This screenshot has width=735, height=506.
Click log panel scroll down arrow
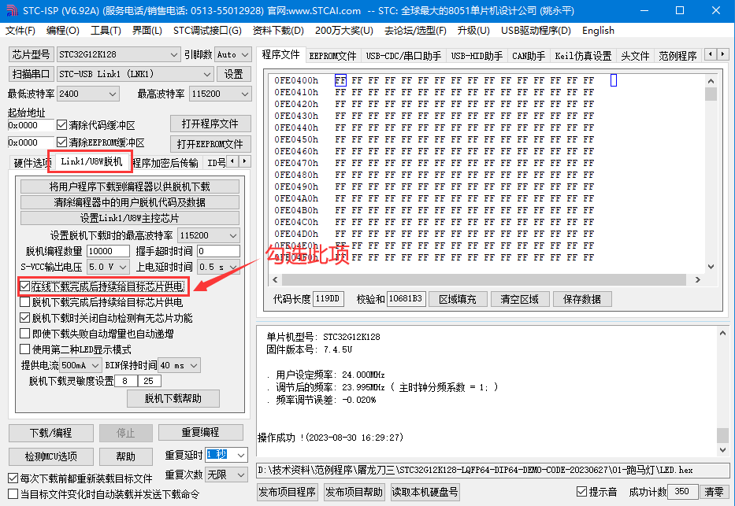coord(722,450)
